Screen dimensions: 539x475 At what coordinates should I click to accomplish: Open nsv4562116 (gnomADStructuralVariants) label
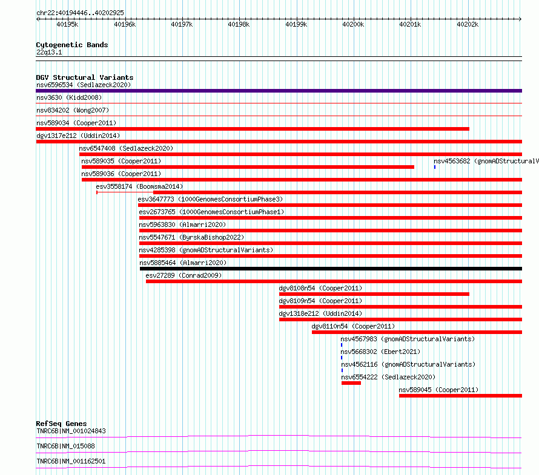(x=408, y=364)
